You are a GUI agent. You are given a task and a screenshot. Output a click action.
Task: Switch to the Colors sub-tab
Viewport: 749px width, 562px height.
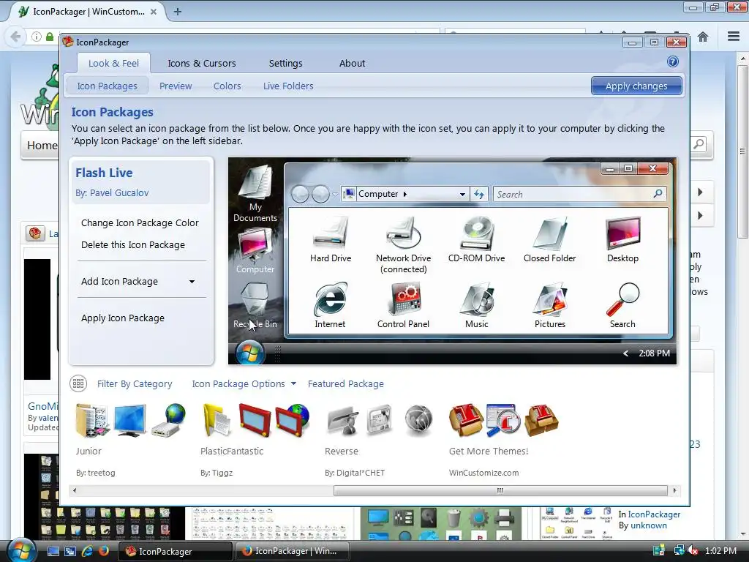coord(227,86)
